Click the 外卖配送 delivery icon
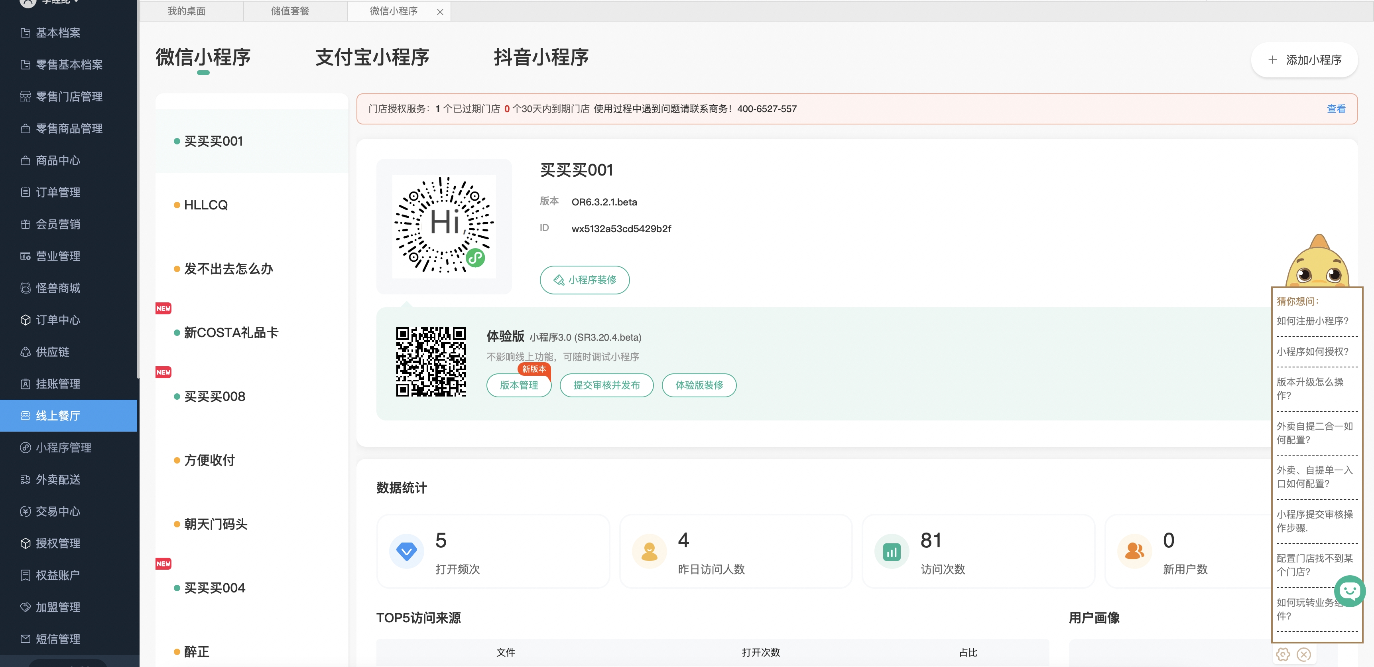Viewport: 1374px width, 667px height. (25, 480)
